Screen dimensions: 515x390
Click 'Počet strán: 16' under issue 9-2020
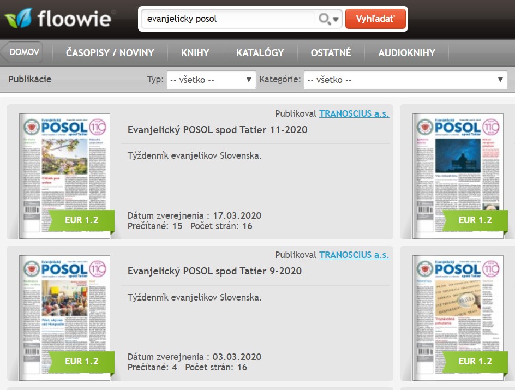click(x=216, y=367)
